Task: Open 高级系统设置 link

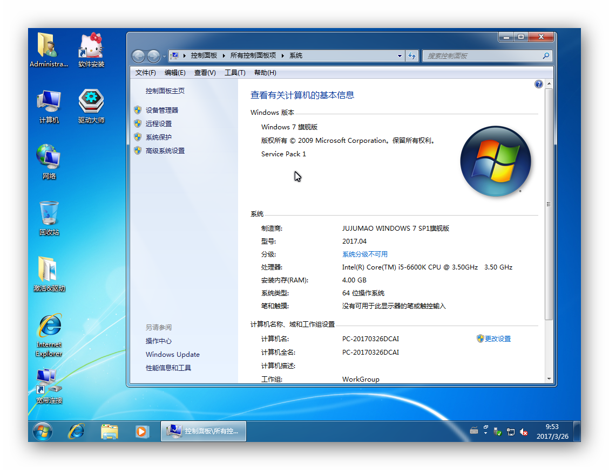Action: point(165,151)
